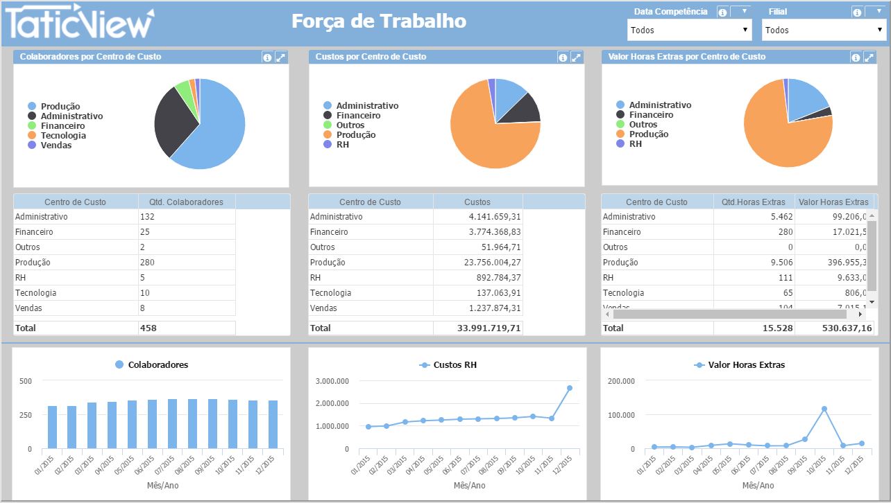Sort by Qtd. Colaboradores column header
The image size is (891, 503).
click(x=186, y=202)
